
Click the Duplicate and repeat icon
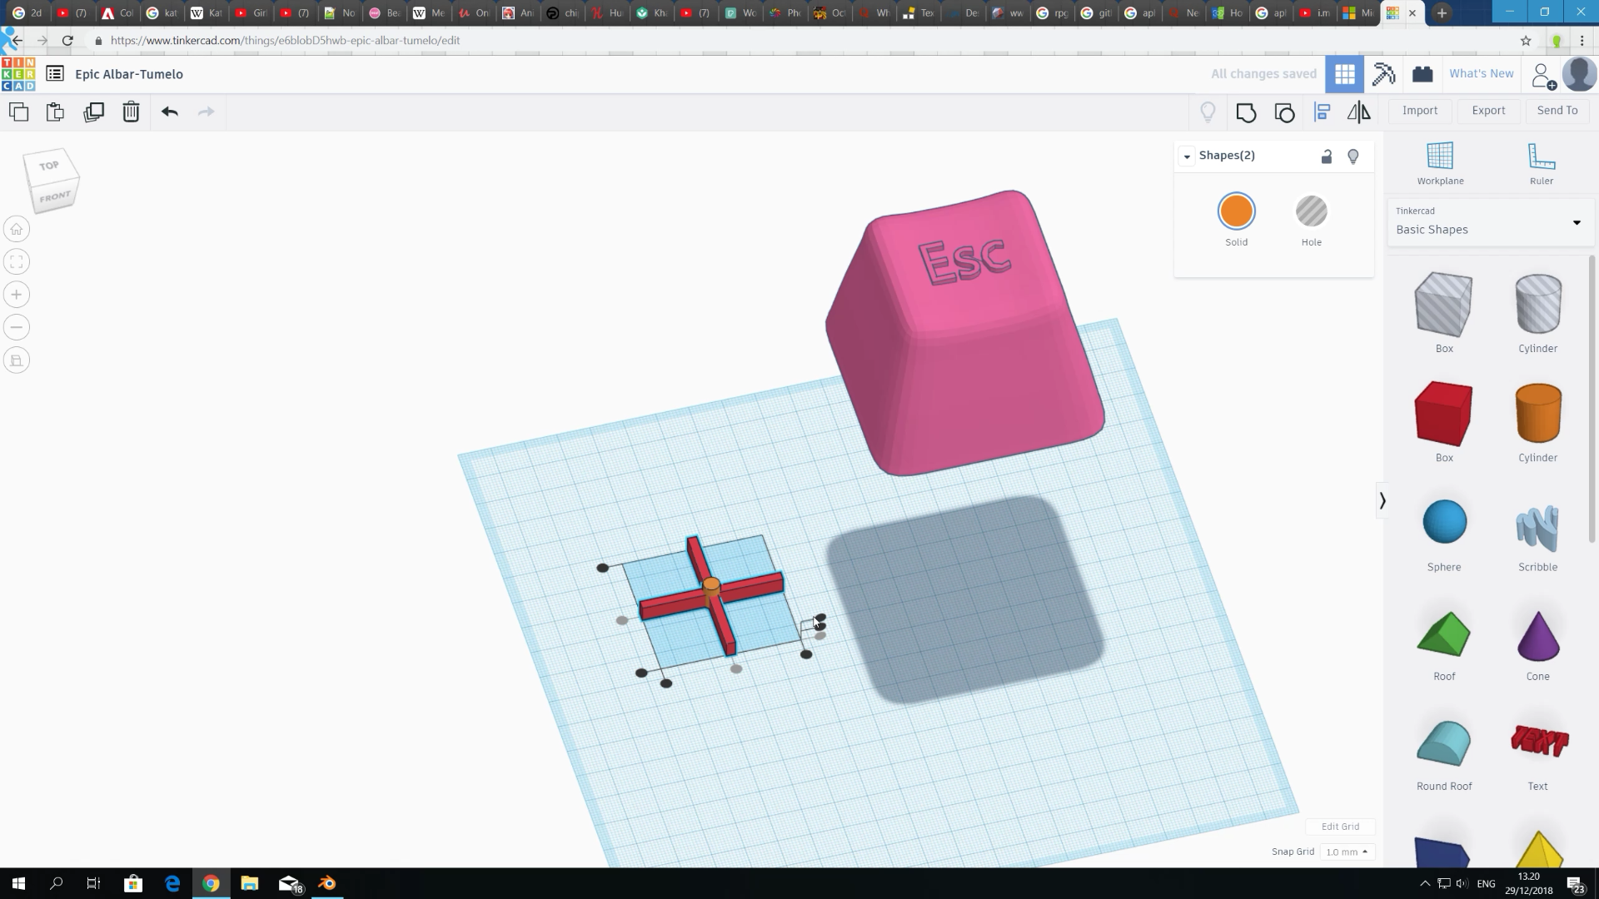point(93,112)
